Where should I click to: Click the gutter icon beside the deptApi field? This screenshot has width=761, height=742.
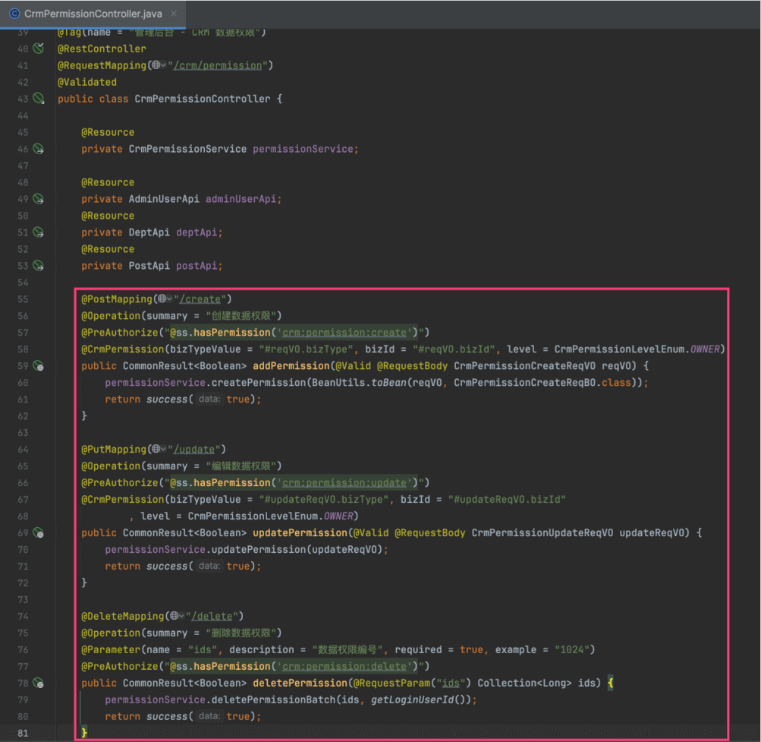(39, 232)
